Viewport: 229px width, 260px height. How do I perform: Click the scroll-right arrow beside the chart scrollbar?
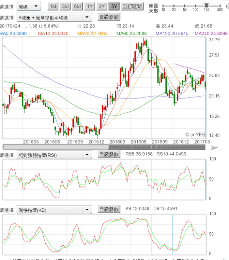[x=214, y=148]
